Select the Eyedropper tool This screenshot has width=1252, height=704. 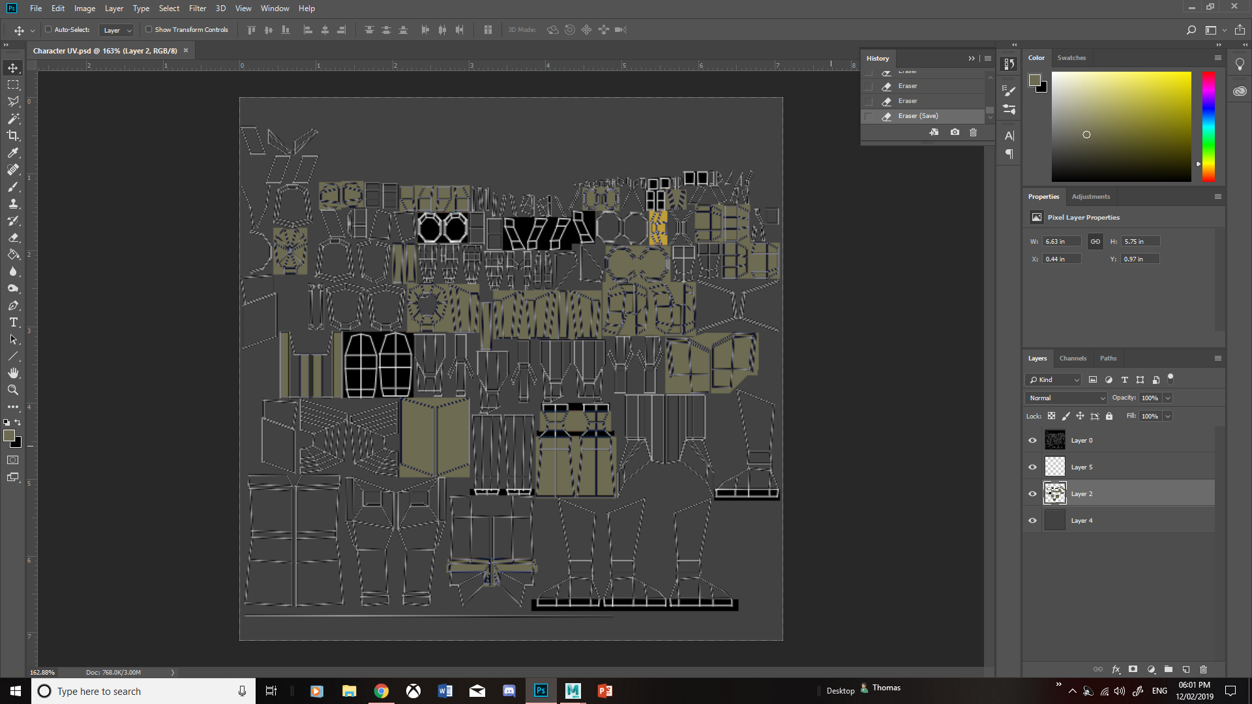(13, 153)
